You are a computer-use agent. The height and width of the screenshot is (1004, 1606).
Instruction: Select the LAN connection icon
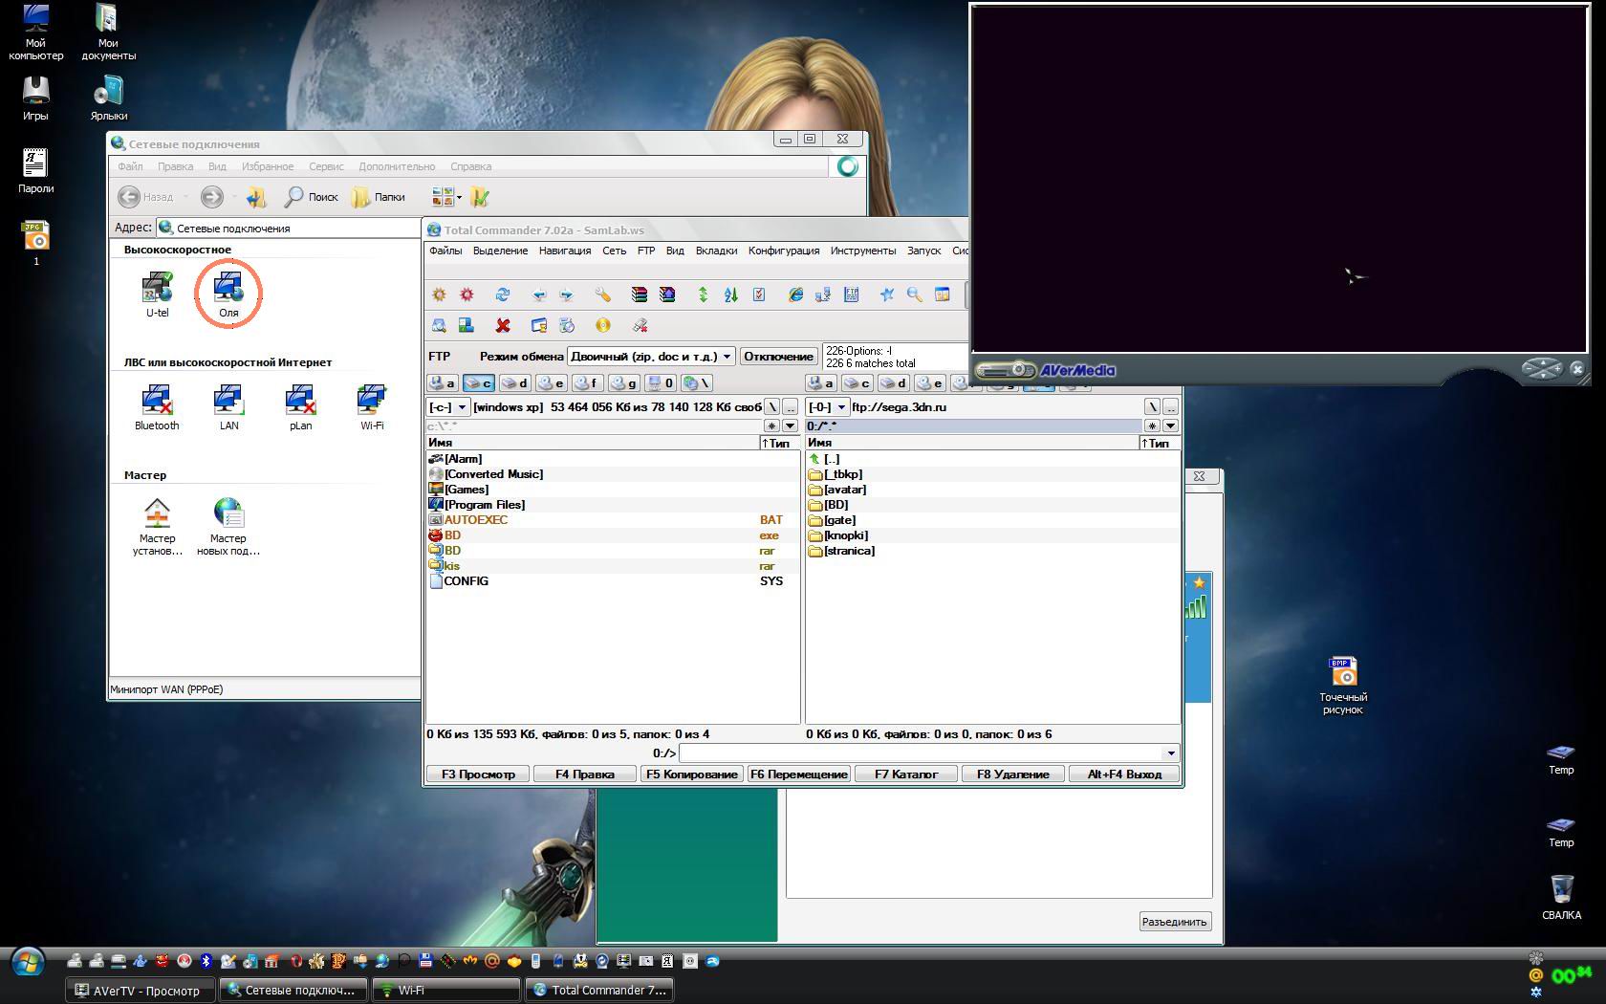[x=228, y=407]
